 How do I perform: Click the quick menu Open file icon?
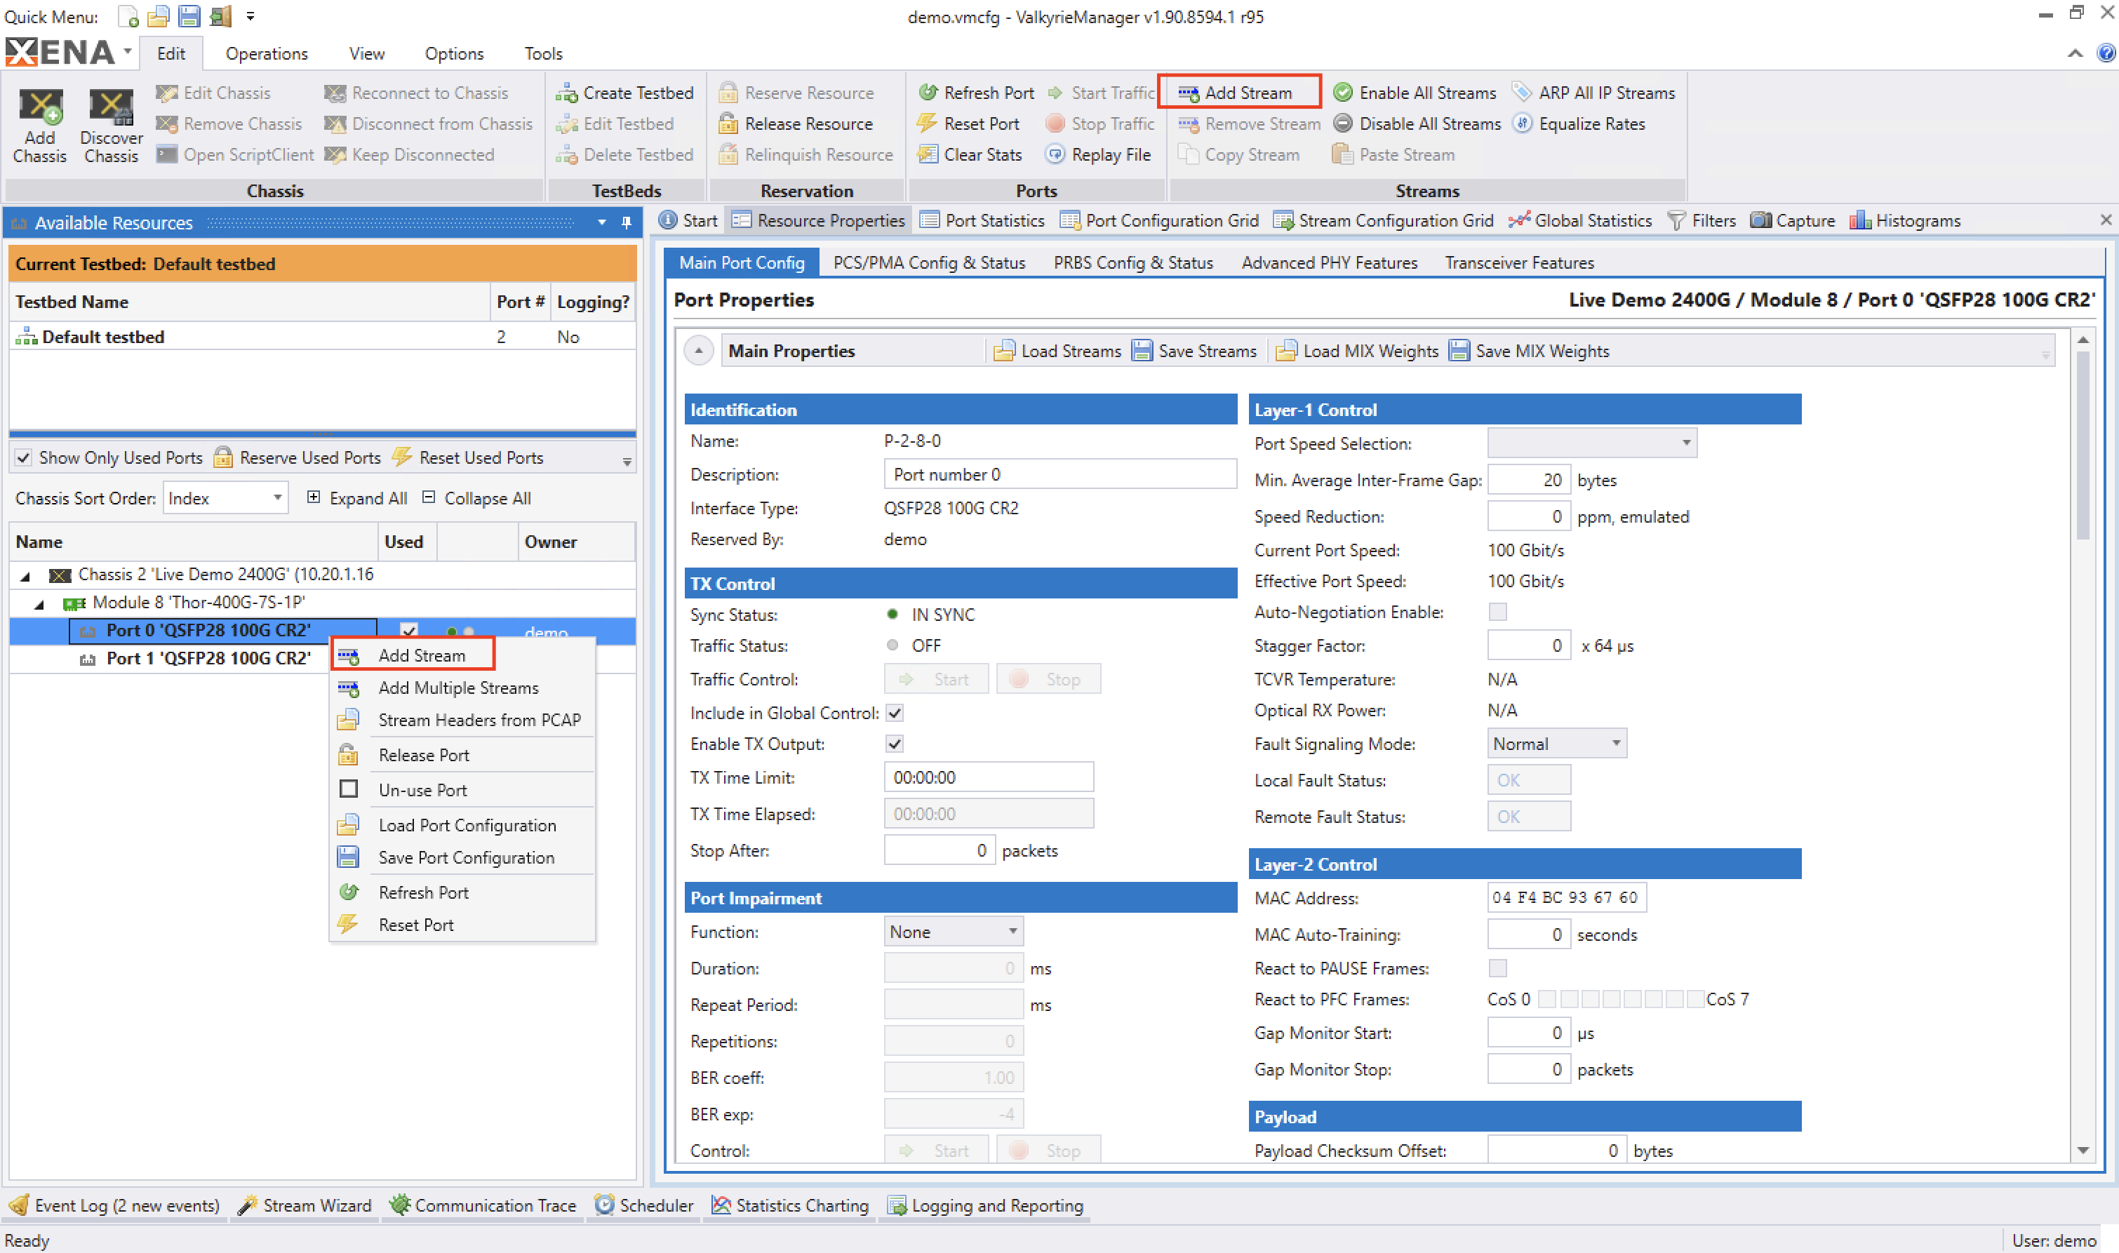pyautogui.click(x=158, y=16)
